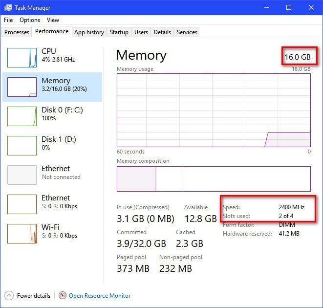Select the Disk 0 (F: C:) graph thumbnail
This screenshot has height=308, width=323.
(x=22, y=116)
